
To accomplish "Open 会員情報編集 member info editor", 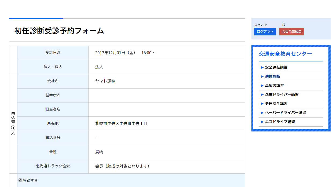I will (291, 32).
